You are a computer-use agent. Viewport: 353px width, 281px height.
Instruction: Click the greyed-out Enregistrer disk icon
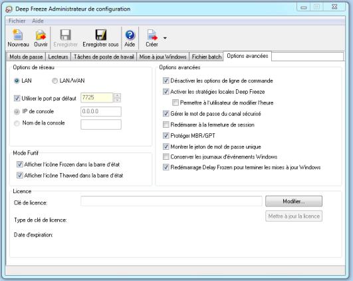pos(65,35)
